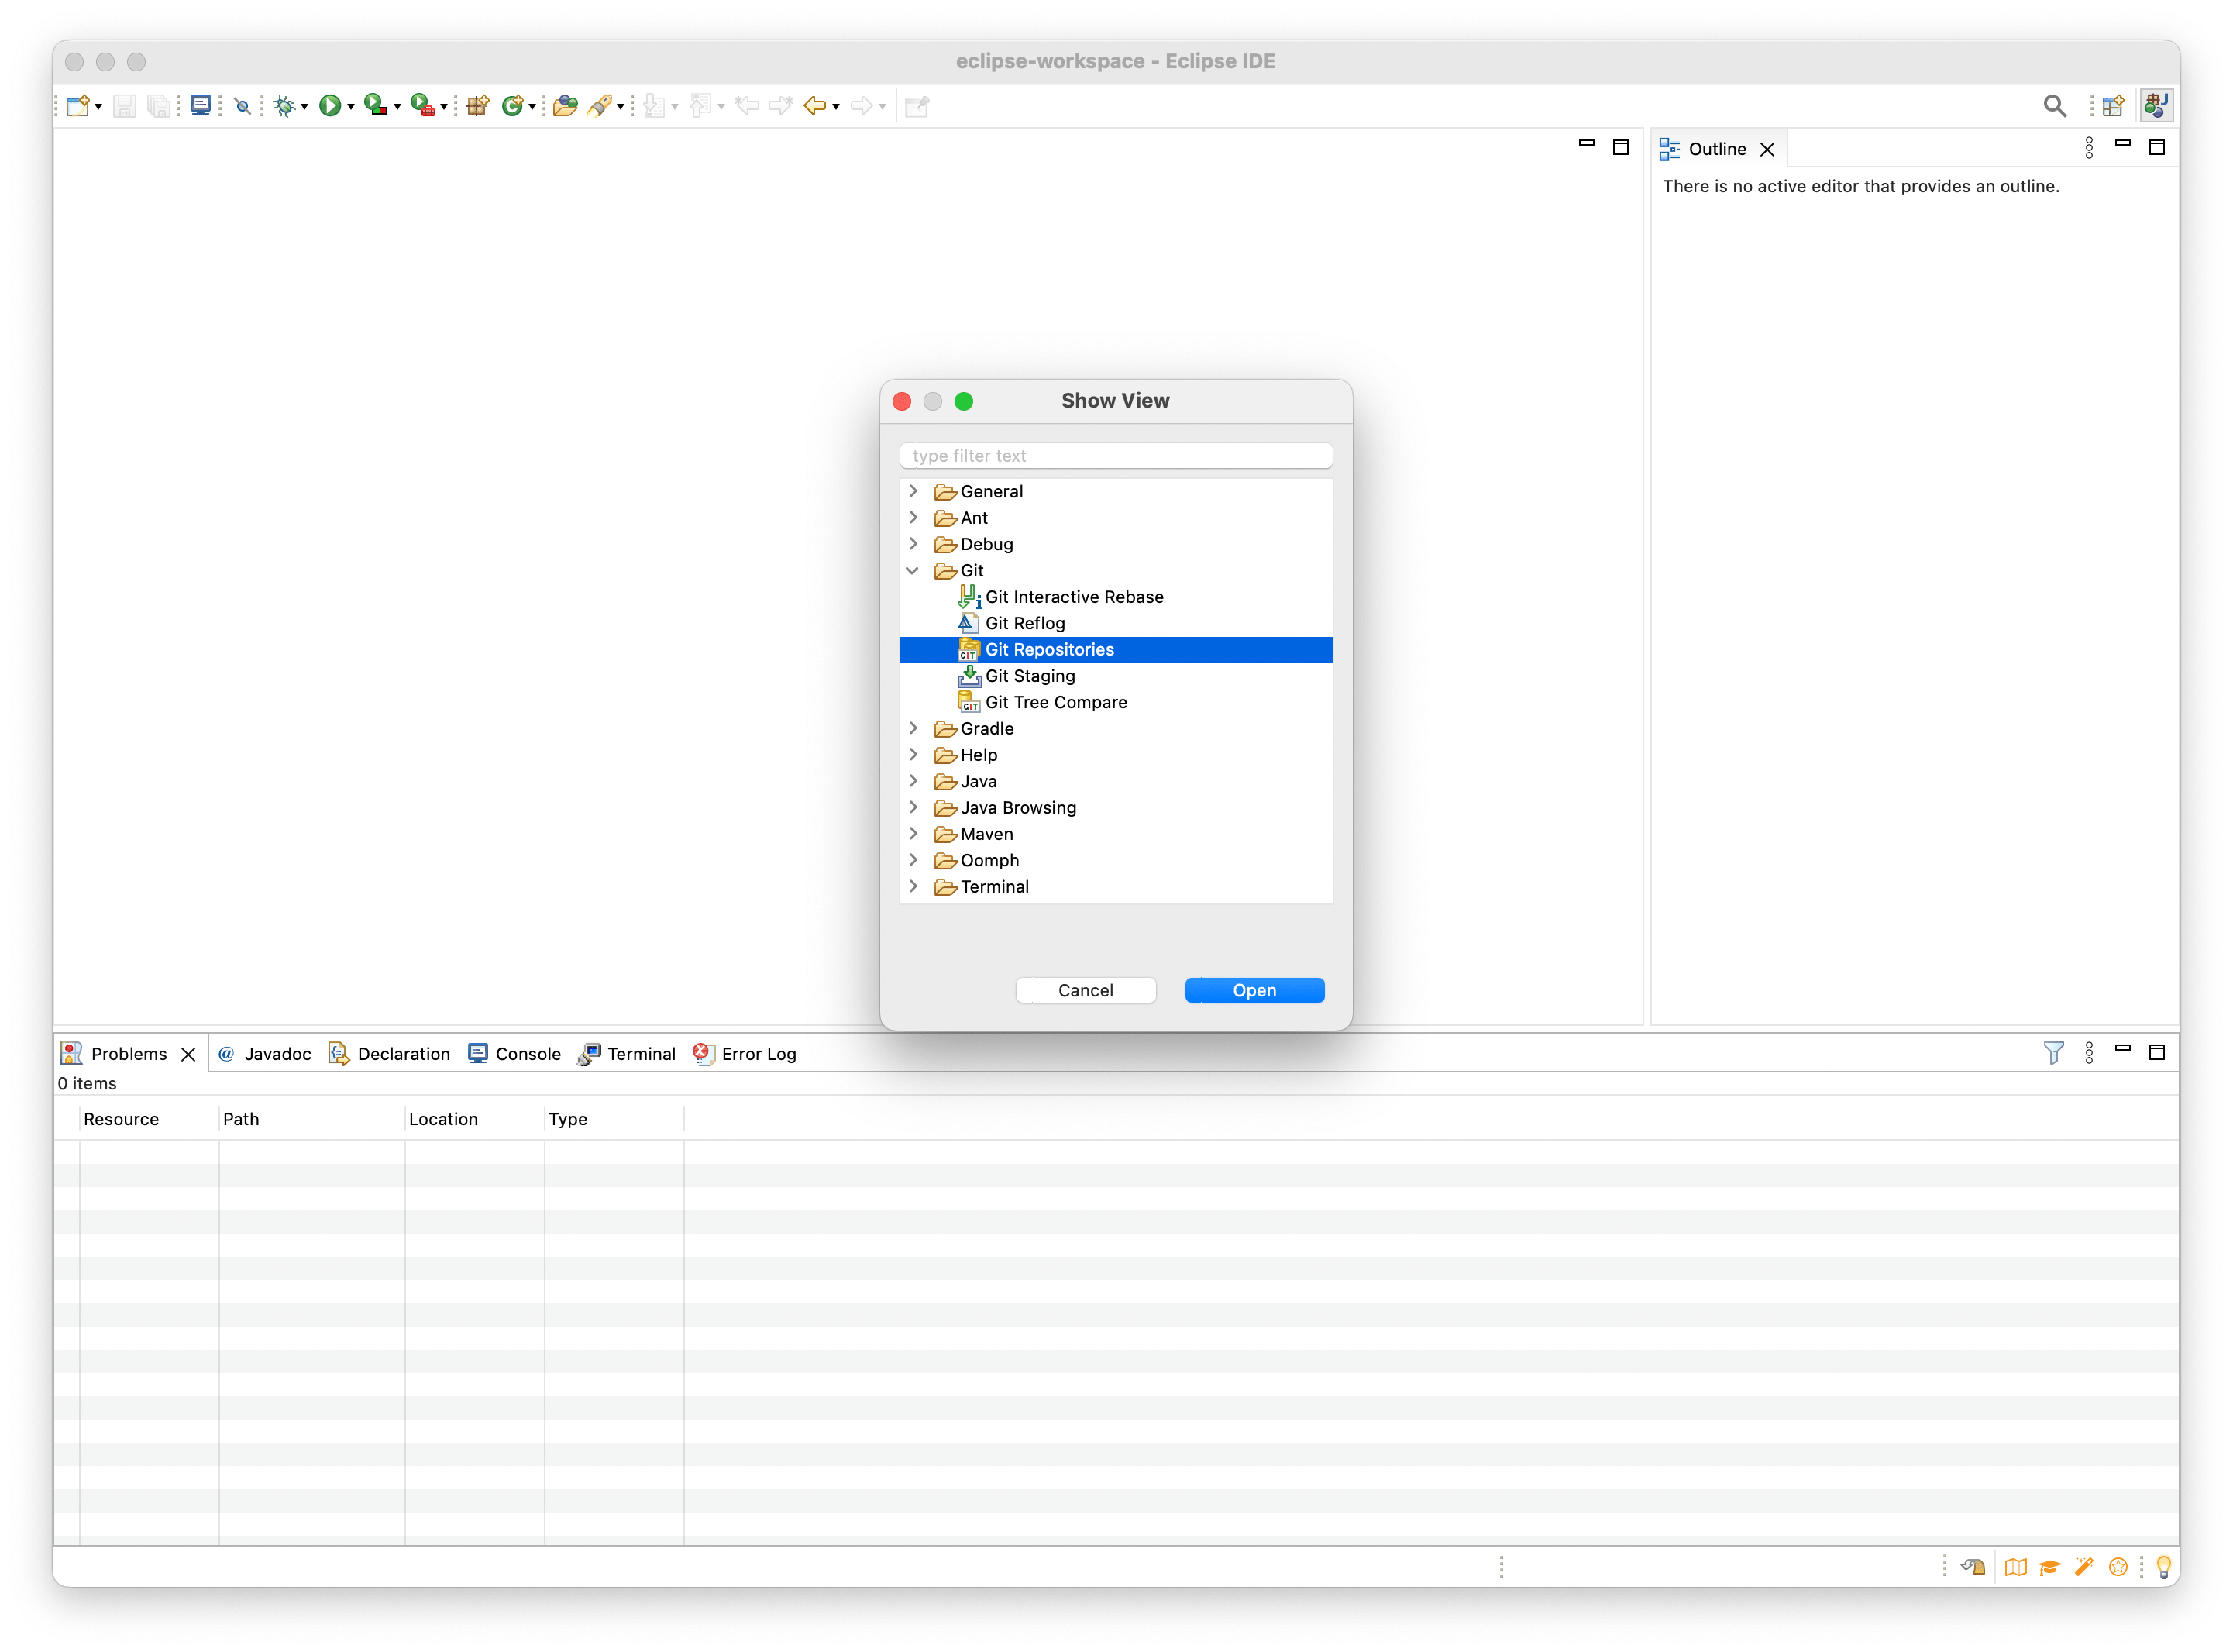Close the Outline view tab
Image resolution: width=2233 pixels, height=1652 pixels.
point(1767,149)
